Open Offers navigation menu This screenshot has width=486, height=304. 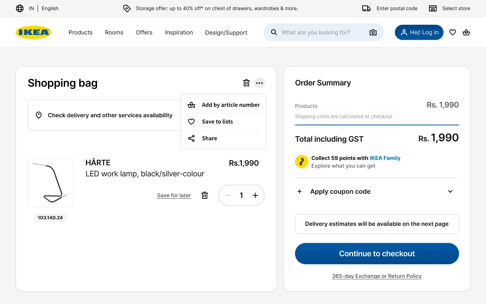144,33
